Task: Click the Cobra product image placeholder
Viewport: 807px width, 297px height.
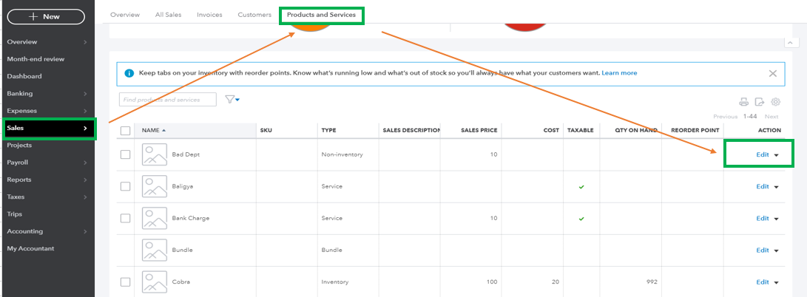Action: pos(155,281)
